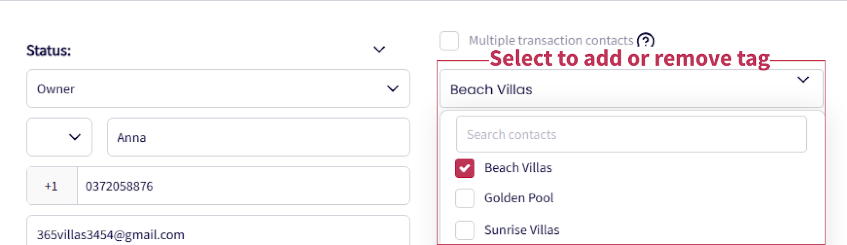The image size is (847, 245).
Task: Select the Golden Pool option label
Action: (x=519, y=198)
